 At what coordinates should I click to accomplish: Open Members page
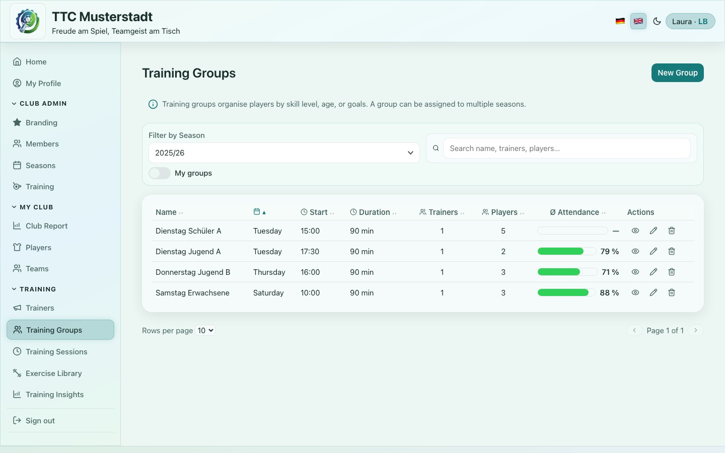60,144
